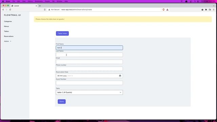
Task: Open the calendar picker icon in Reservation Date
Action: [120, 76]
